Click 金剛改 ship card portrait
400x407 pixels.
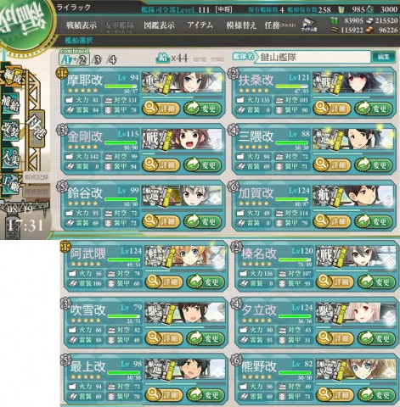point(183,139)
